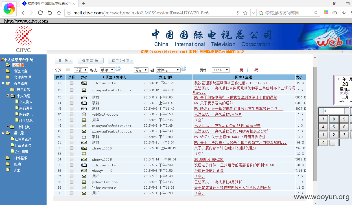Open the 设置 dropdown
352x205 pixels.
click(x=81, y=70)
